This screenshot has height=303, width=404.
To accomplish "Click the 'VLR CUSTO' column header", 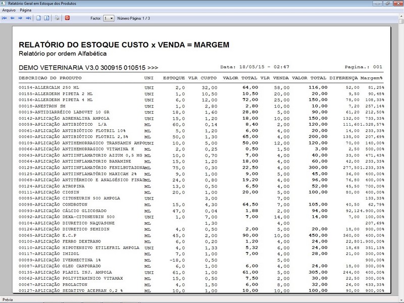I will pyautogui.click(x=203, y=78).
